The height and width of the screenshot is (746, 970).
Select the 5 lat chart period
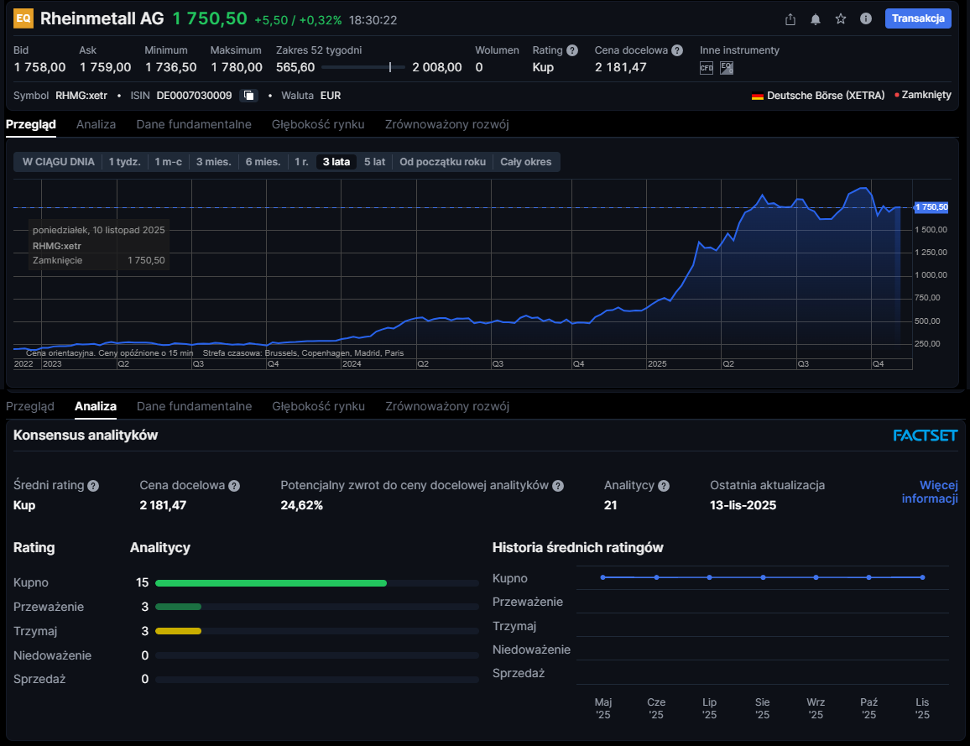(x=374, y=162)
